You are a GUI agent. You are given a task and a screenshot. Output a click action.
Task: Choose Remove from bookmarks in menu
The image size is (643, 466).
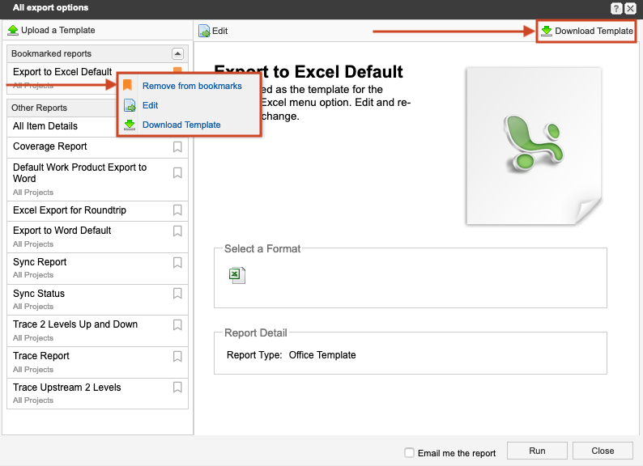click(x=192, y=86)
